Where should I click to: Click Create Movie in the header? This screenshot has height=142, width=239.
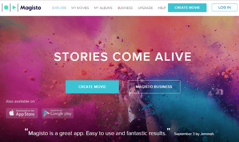click(x=187, y=8)
